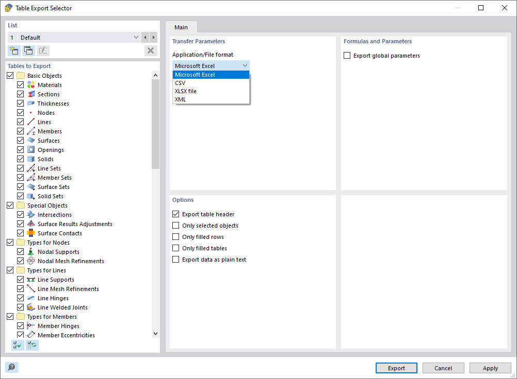Image resolution: width=517 pixels, height=379 pixels.
Task: Click the Export button
Action: point(396,368)
